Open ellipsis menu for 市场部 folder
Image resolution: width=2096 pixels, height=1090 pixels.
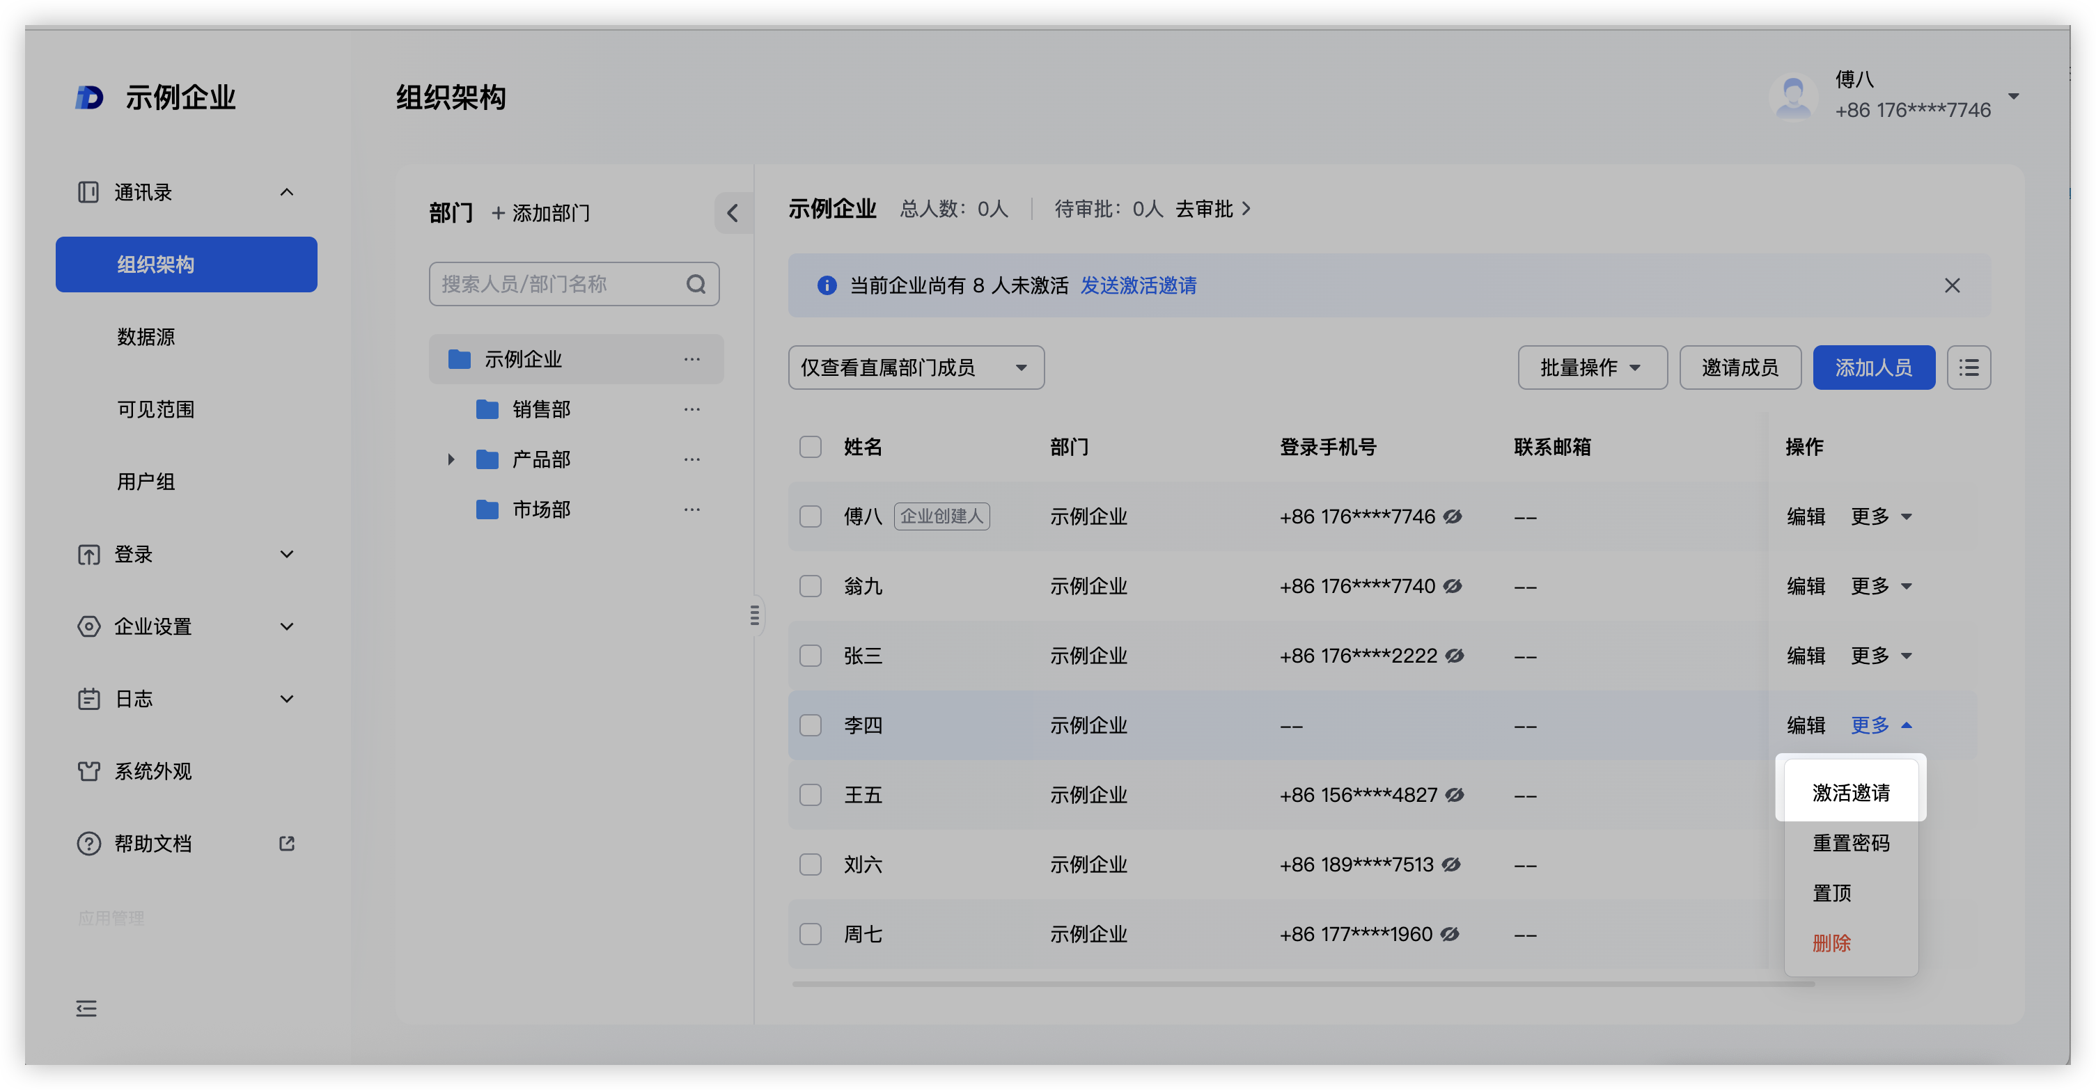[691, 510]
